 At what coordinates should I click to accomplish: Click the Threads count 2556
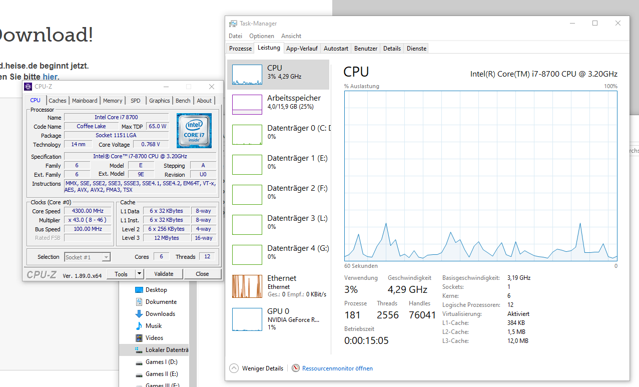(x=388, y=315)
